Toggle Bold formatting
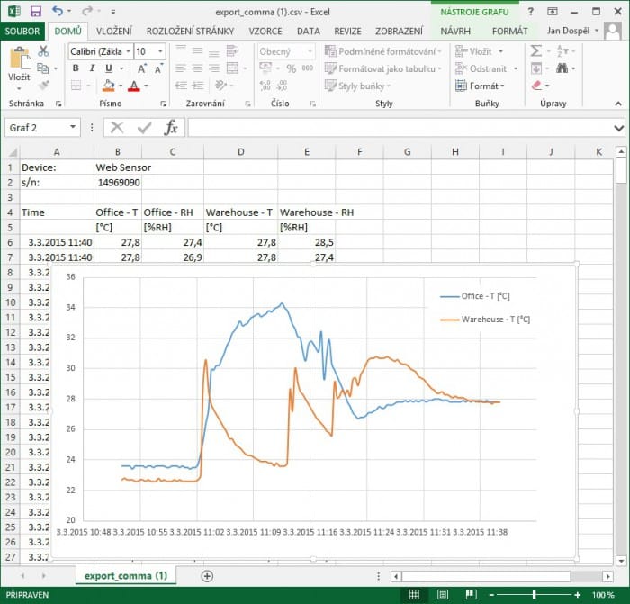The width and height of the screenshot is (630, 604). coord(76,69)
